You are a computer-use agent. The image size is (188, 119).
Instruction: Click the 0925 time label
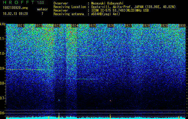tap(92, 26)
